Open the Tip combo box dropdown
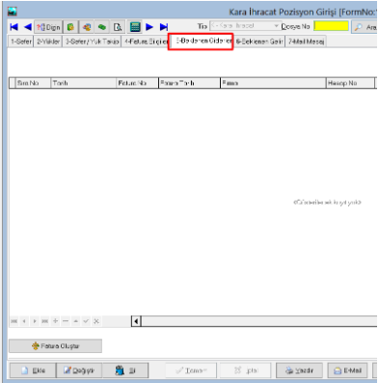 [276, 26]
